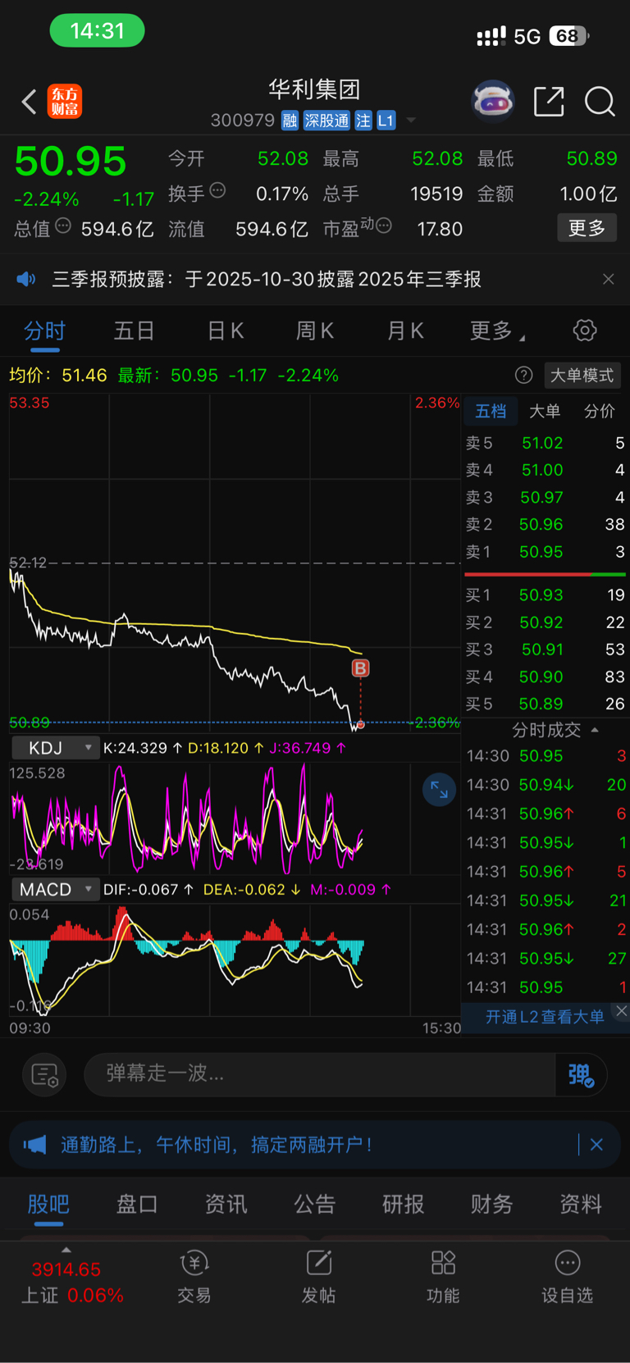Tap the green 14:31 status time pill

click(x=97, y=31)
